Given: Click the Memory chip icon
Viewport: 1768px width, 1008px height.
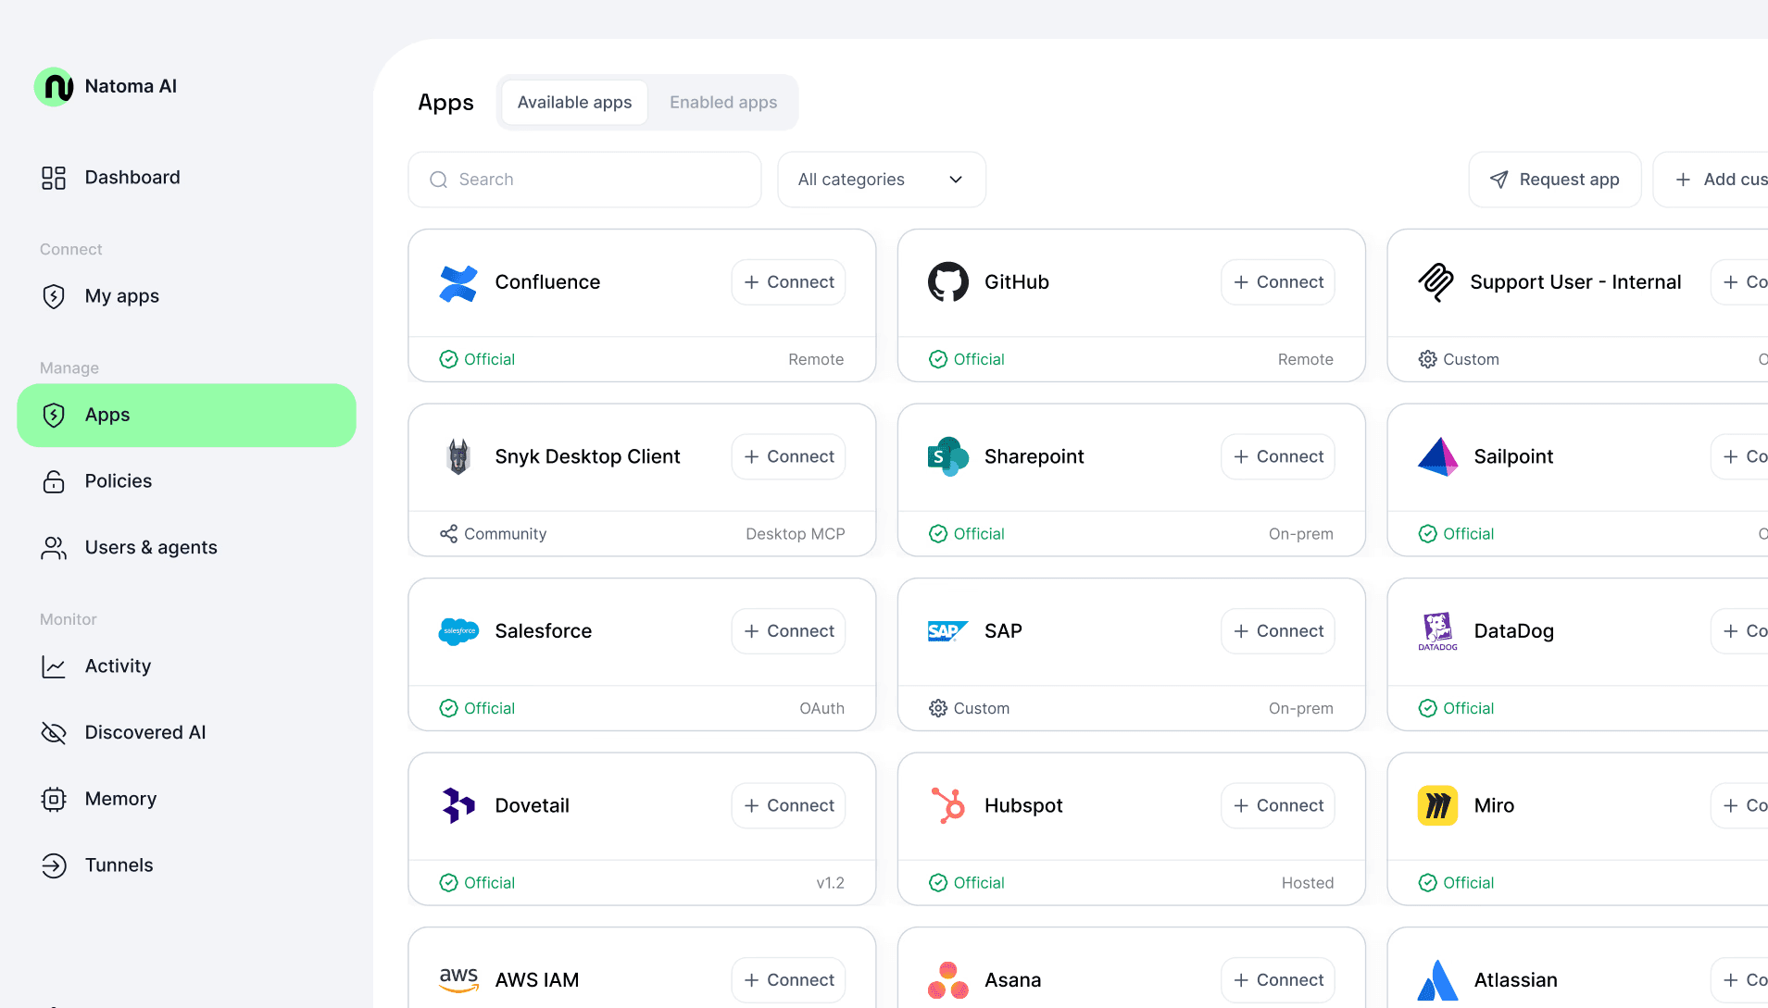Looking at the screenshot, I should pyautogui.click(x=54, y=799).
